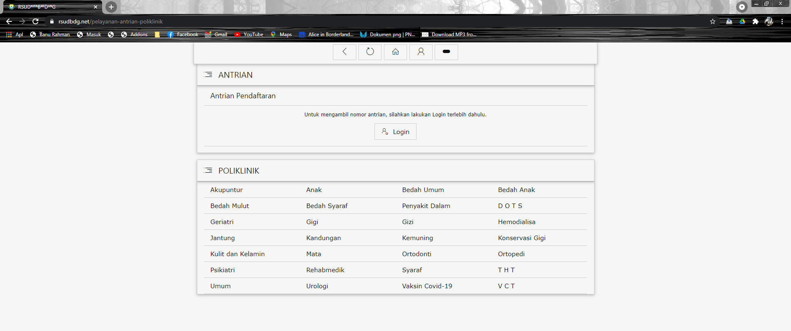Image resolution: width=791 pixels, height=331 pixels.
Task: Open the Dokumen png bookmark
Action: tap(388, 35)
